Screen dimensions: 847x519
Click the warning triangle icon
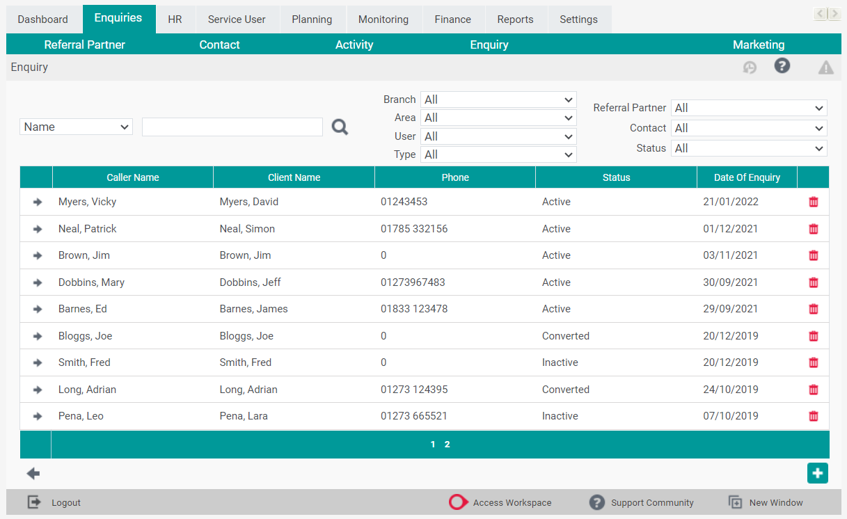[x=825, y=66]
